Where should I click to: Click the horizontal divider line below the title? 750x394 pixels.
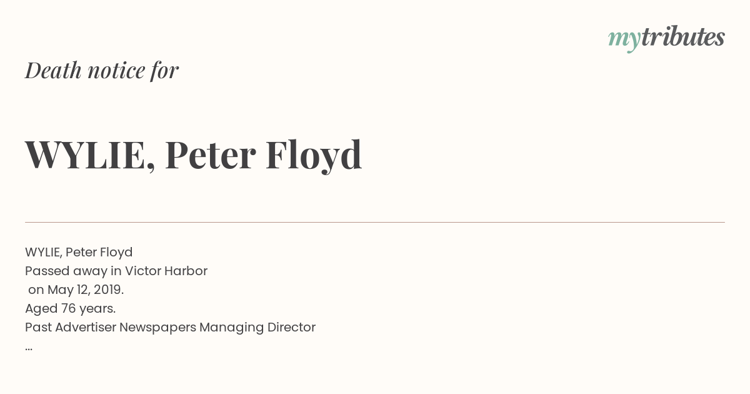[x=375, y=222]
